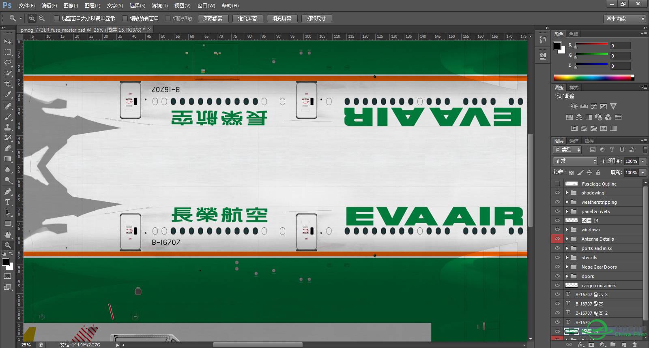
Task: Switch to the Horizontal Type tool
Action: point(7,202)
